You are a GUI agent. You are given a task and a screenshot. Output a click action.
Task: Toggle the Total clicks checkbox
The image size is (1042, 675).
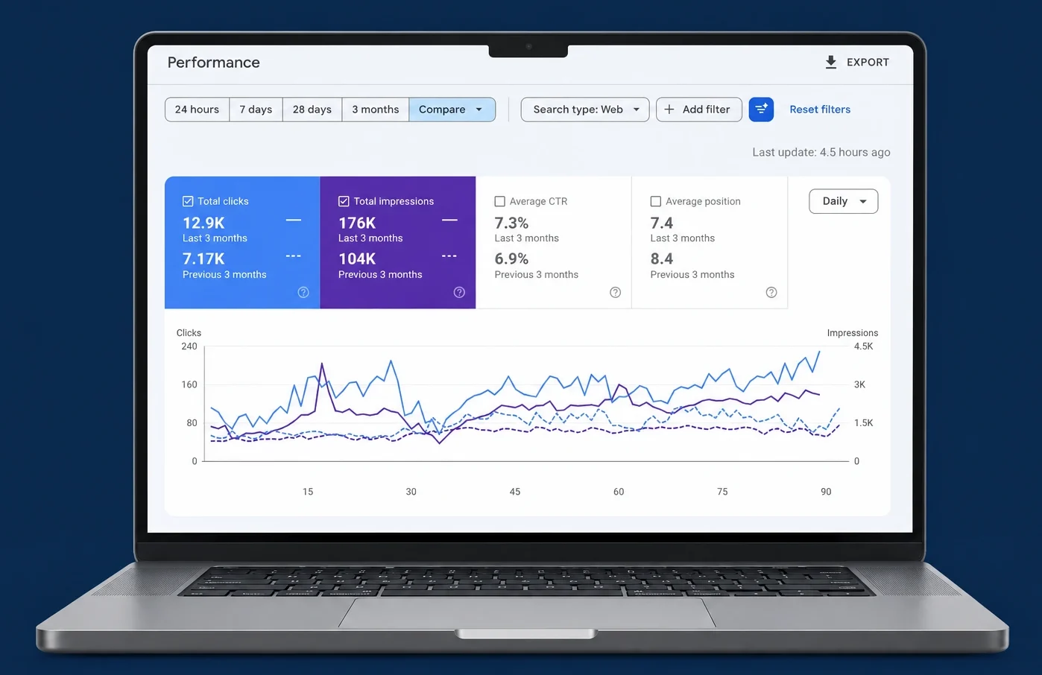click(x=188, y=201)
